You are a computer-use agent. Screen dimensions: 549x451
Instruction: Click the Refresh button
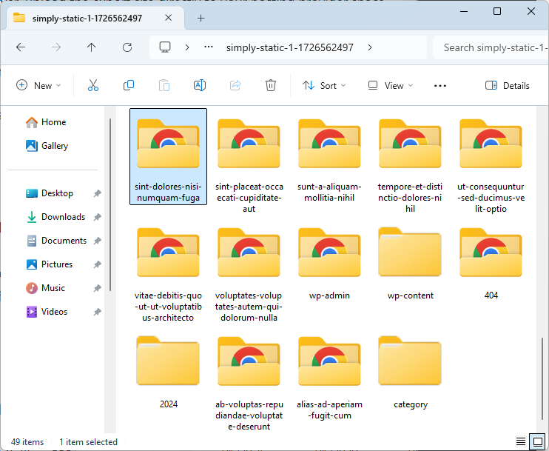(127, 47)
